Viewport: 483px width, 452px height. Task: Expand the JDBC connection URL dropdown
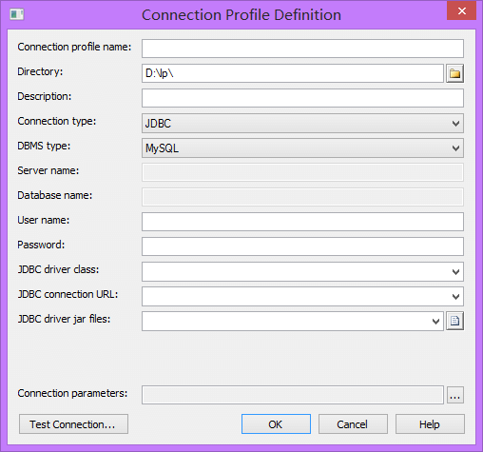(455, 297)
